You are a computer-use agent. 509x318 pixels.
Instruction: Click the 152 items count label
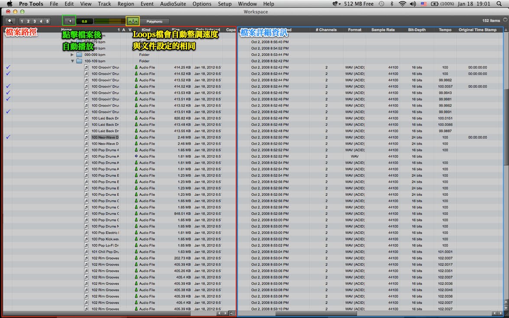click(491, 20)
